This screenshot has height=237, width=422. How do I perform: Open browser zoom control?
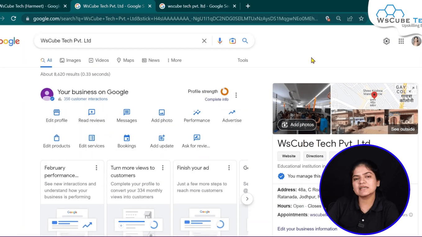[x=339, y=19]
